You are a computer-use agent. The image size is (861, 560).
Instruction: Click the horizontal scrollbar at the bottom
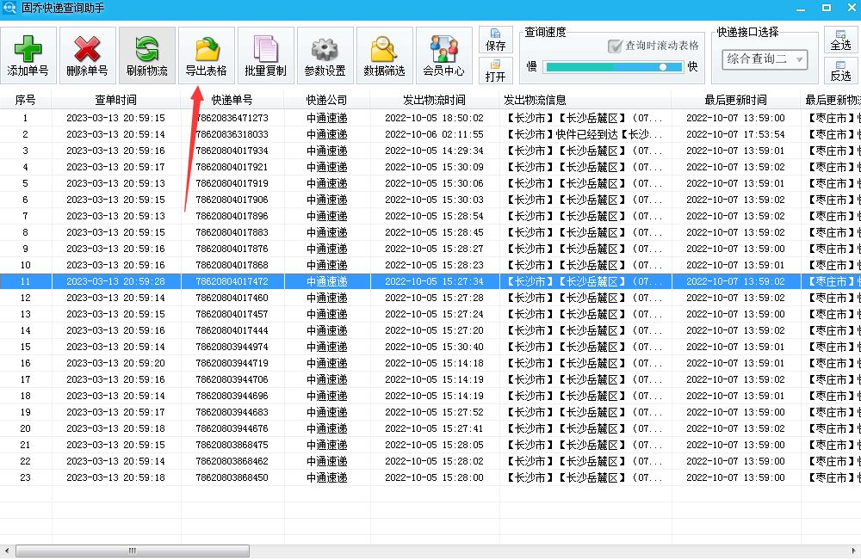click(129, 551)
